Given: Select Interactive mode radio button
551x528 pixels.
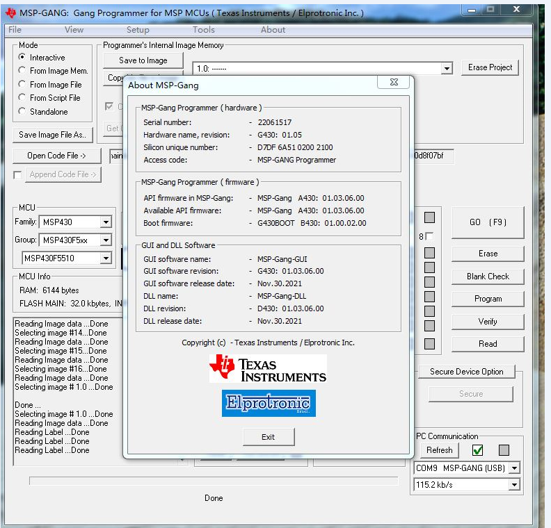Looking at the screenshot, I should 22,57.
